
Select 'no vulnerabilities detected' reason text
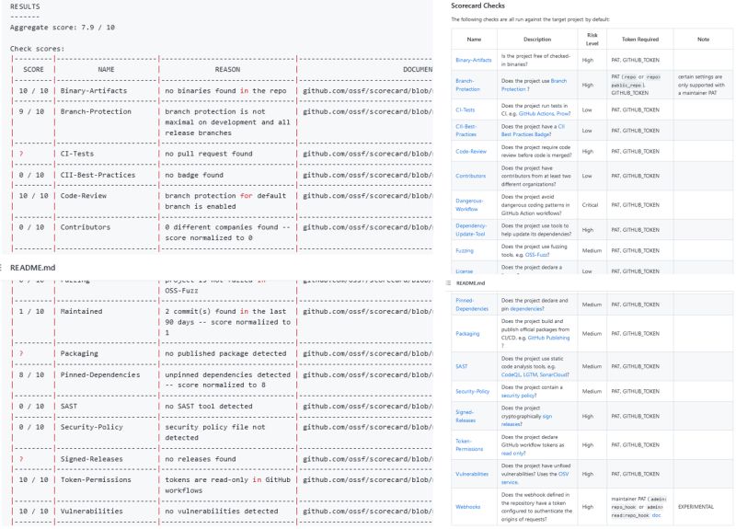221,512
